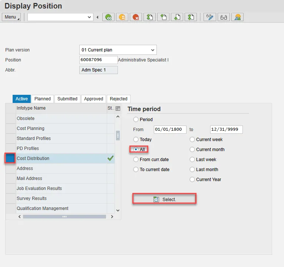
Task: Click the St.. status column header
Action: pyautogui.click(x=111, y=108)
